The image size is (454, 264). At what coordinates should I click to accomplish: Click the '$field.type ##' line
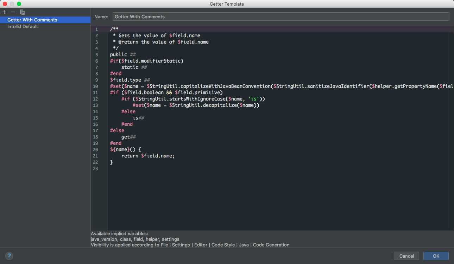tap(126, 80)
